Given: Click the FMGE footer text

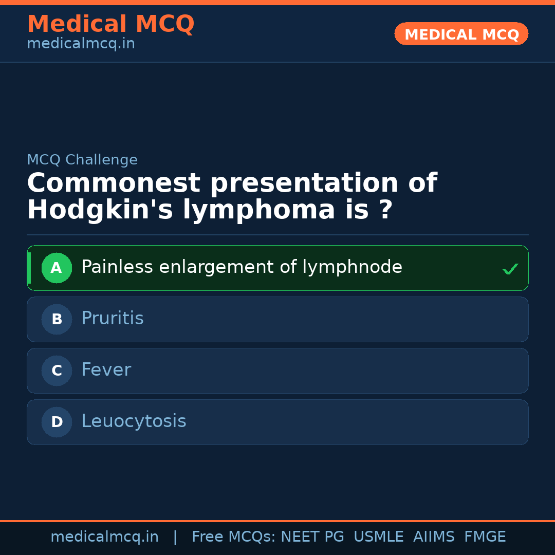Looking at the screenshot, I should (x=485, y=537).
